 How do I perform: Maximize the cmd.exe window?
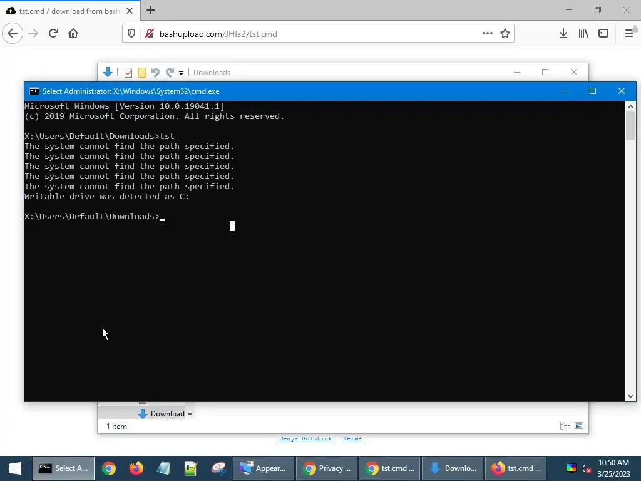tap(593, 91)
